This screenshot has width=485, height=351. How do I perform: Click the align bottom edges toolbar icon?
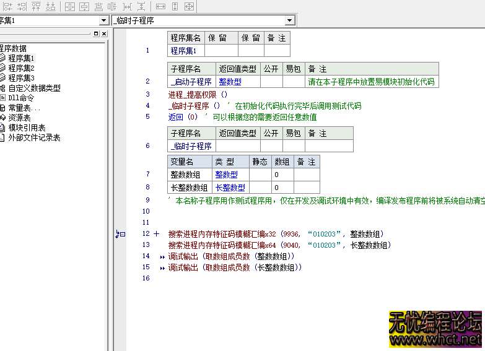point(51,6)
